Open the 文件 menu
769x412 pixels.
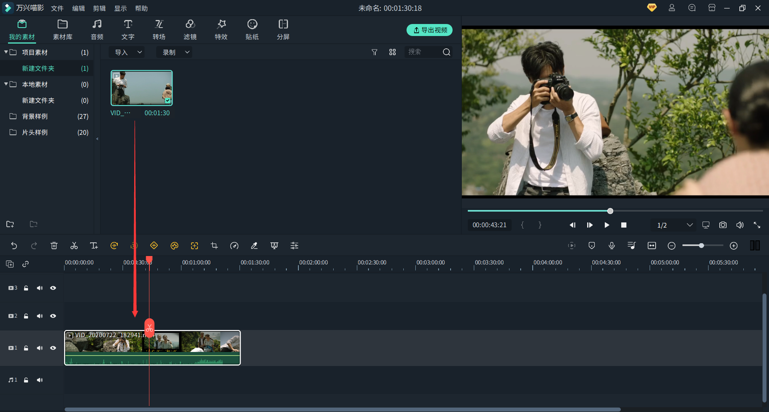(57, 8)
